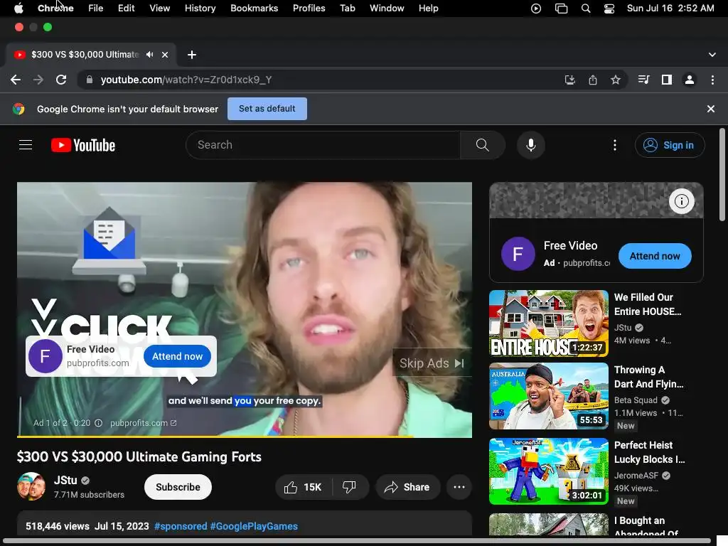Reload the page

click(x=61, y=80)
